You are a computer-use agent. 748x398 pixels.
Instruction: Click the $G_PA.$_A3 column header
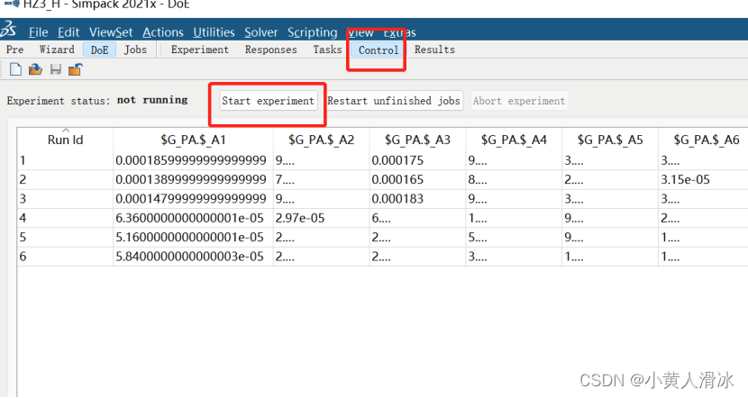417,140
